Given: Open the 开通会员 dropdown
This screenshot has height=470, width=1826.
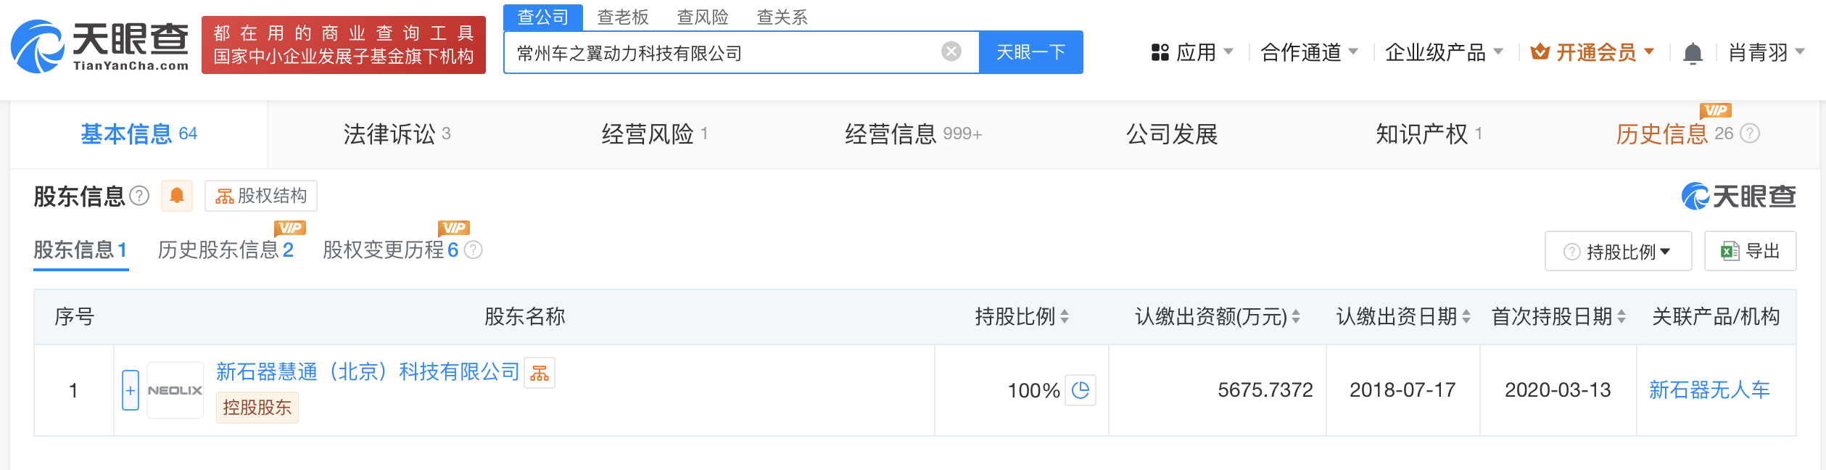Looking at the screenshot, I should point(1592,52).
